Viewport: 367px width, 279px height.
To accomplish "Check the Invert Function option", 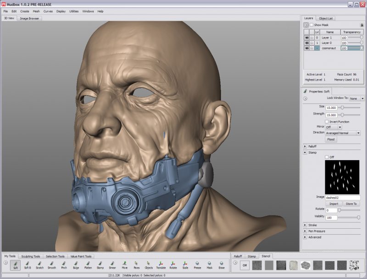I will click(327, 122).
